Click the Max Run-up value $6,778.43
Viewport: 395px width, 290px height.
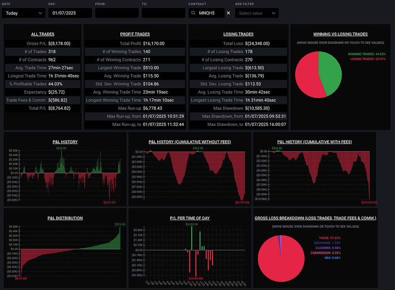152,108
